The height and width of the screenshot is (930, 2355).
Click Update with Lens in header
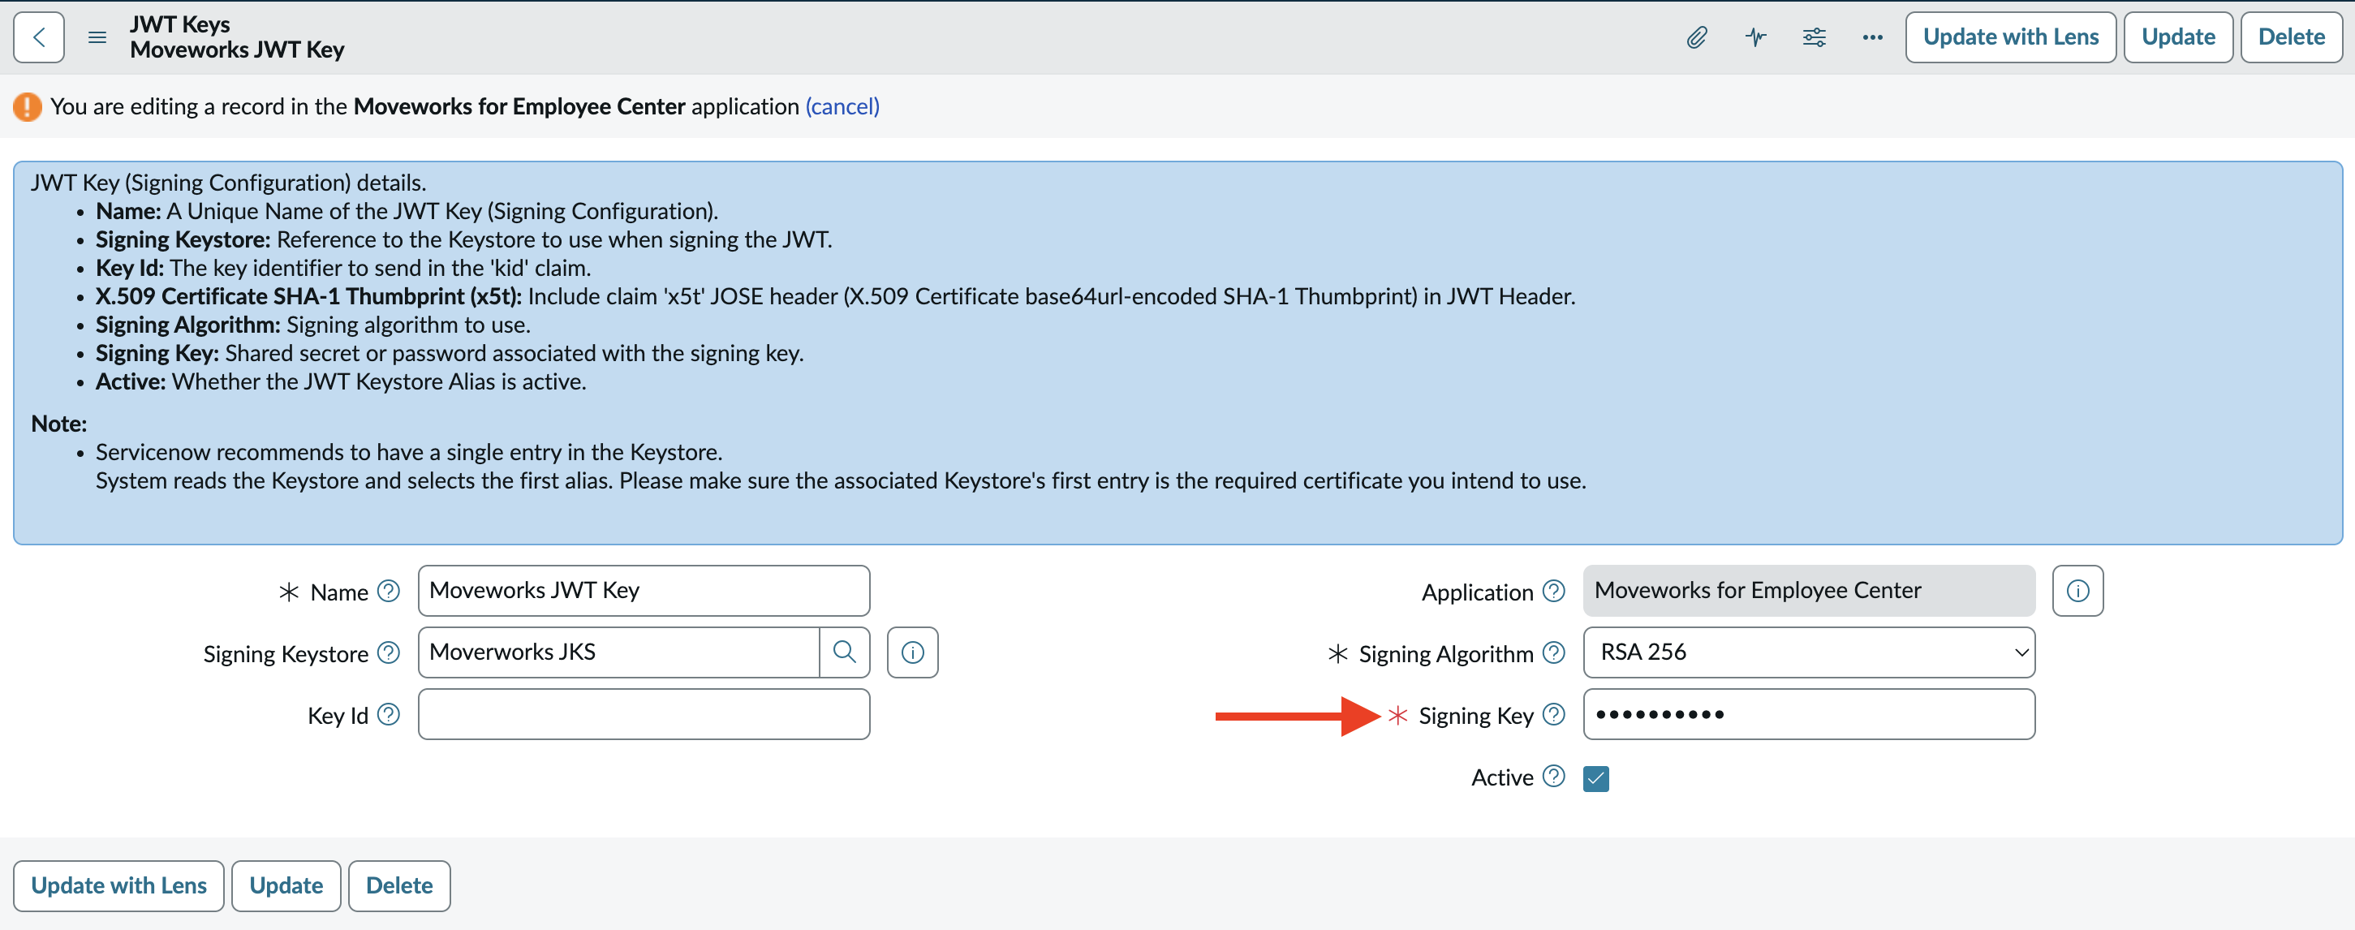click(x=2011, y=37)
